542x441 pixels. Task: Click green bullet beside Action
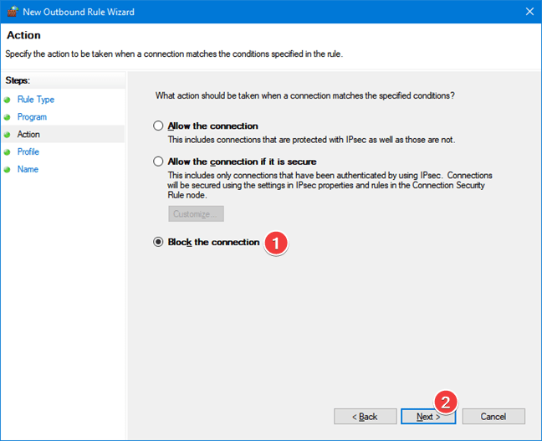[x=7, y=135]
